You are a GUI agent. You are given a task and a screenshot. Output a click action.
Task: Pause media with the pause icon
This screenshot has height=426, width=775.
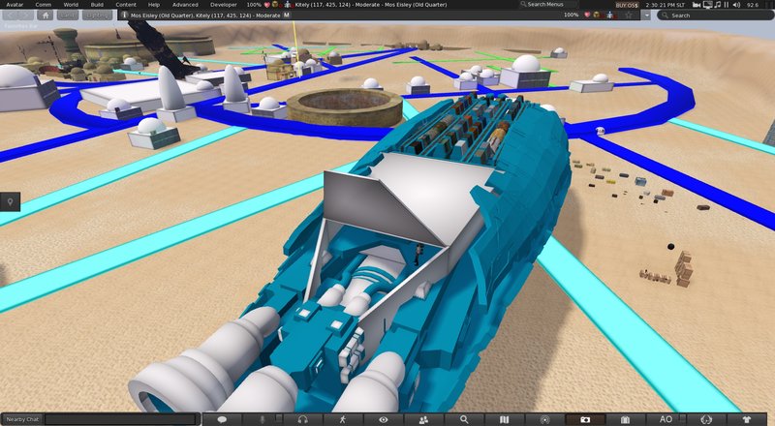pos(727,5)
